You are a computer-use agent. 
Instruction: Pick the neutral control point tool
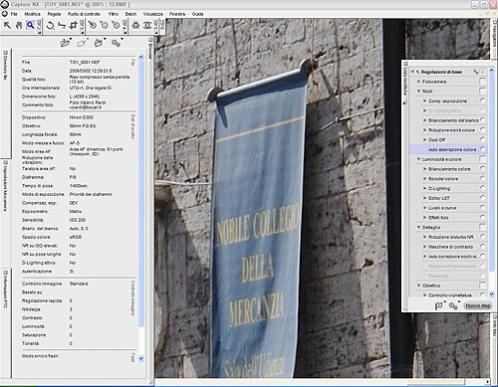coord(105,25)
